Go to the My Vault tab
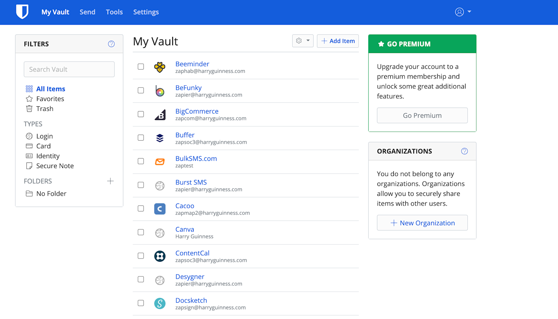Viewport: 558px width, 319px height. pos(55,12)
